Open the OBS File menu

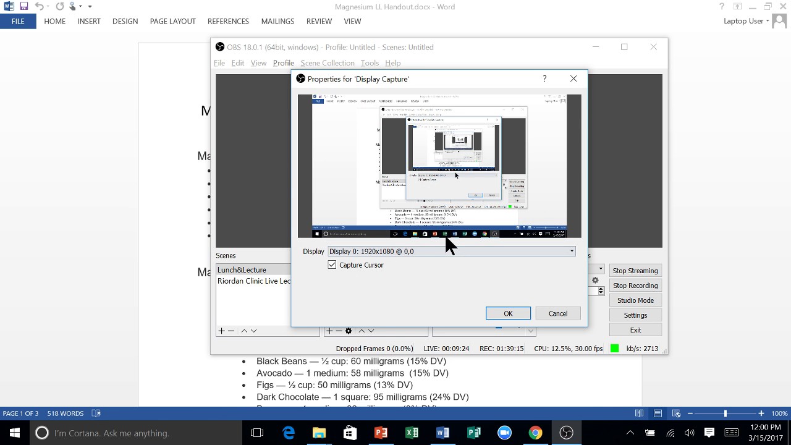tap(219, 63)
